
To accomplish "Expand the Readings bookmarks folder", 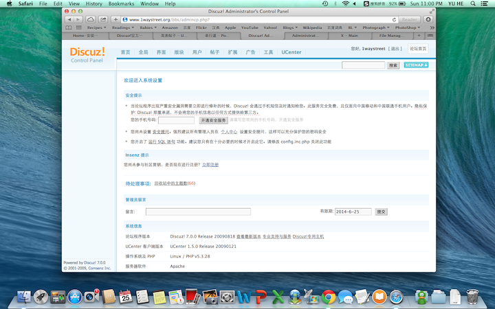I will click(x=123, y=27).
